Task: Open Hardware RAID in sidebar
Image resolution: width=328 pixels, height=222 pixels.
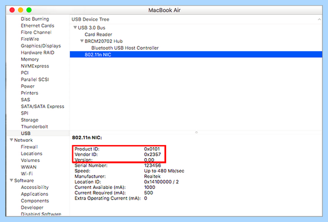Action: point(37,52)
